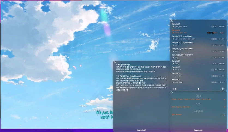
Task: Close the subtitle text panel
Action: (115, 62)
